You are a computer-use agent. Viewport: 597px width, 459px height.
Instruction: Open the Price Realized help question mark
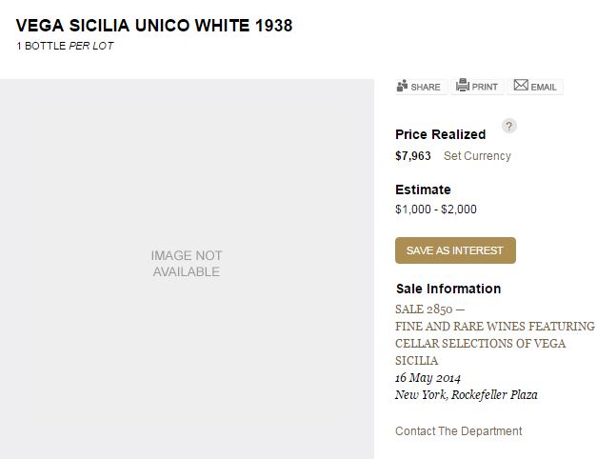point(509,127)
